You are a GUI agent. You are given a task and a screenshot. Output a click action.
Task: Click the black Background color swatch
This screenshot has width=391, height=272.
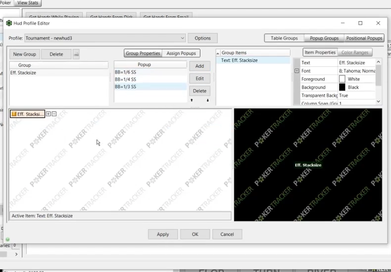coord(342,87)
